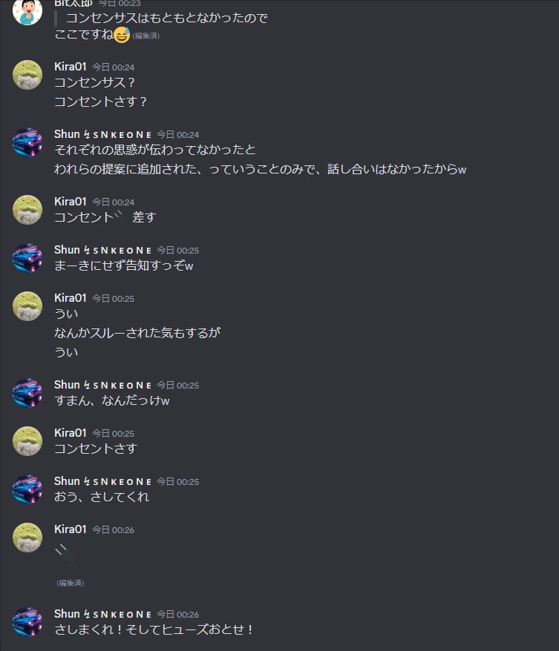The image size is (559, 651).
Task: Click Kira01 username above コンセントさす at 00:25
Action: coord(71,432)
